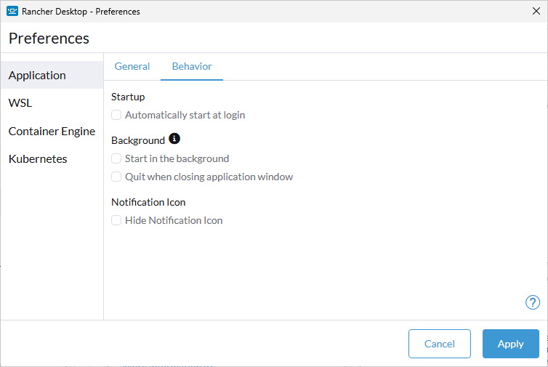Click the Notification Icon section heading
The width and height of the screenshot is (548, 367).
[148, 202]
